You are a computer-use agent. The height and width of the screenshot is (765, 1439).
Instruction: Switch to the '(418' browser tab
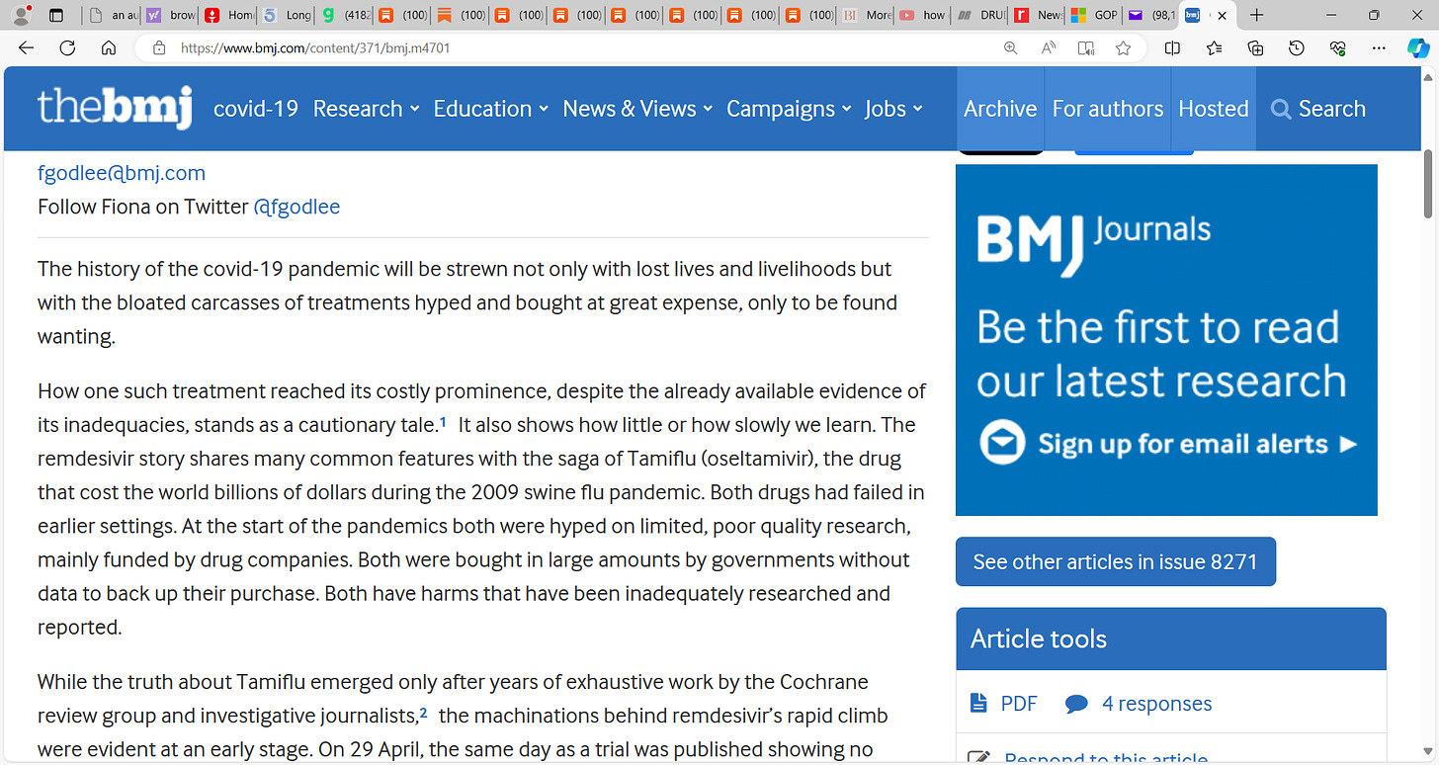coord(343,15)
